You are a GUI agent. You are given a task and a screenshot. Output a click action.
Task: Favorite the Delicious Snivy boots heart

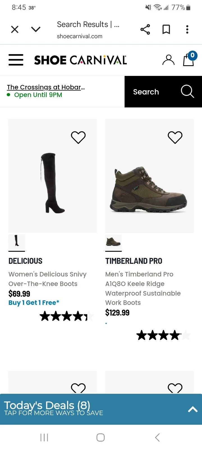pos(78,138)
